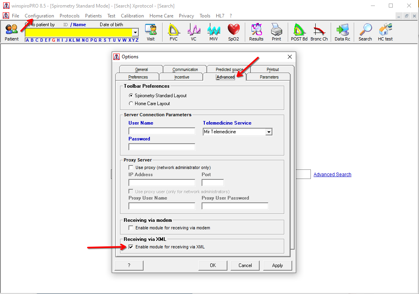Launch the MVV test
Viewport: 419px width, 294px height.
coord(213,32)
